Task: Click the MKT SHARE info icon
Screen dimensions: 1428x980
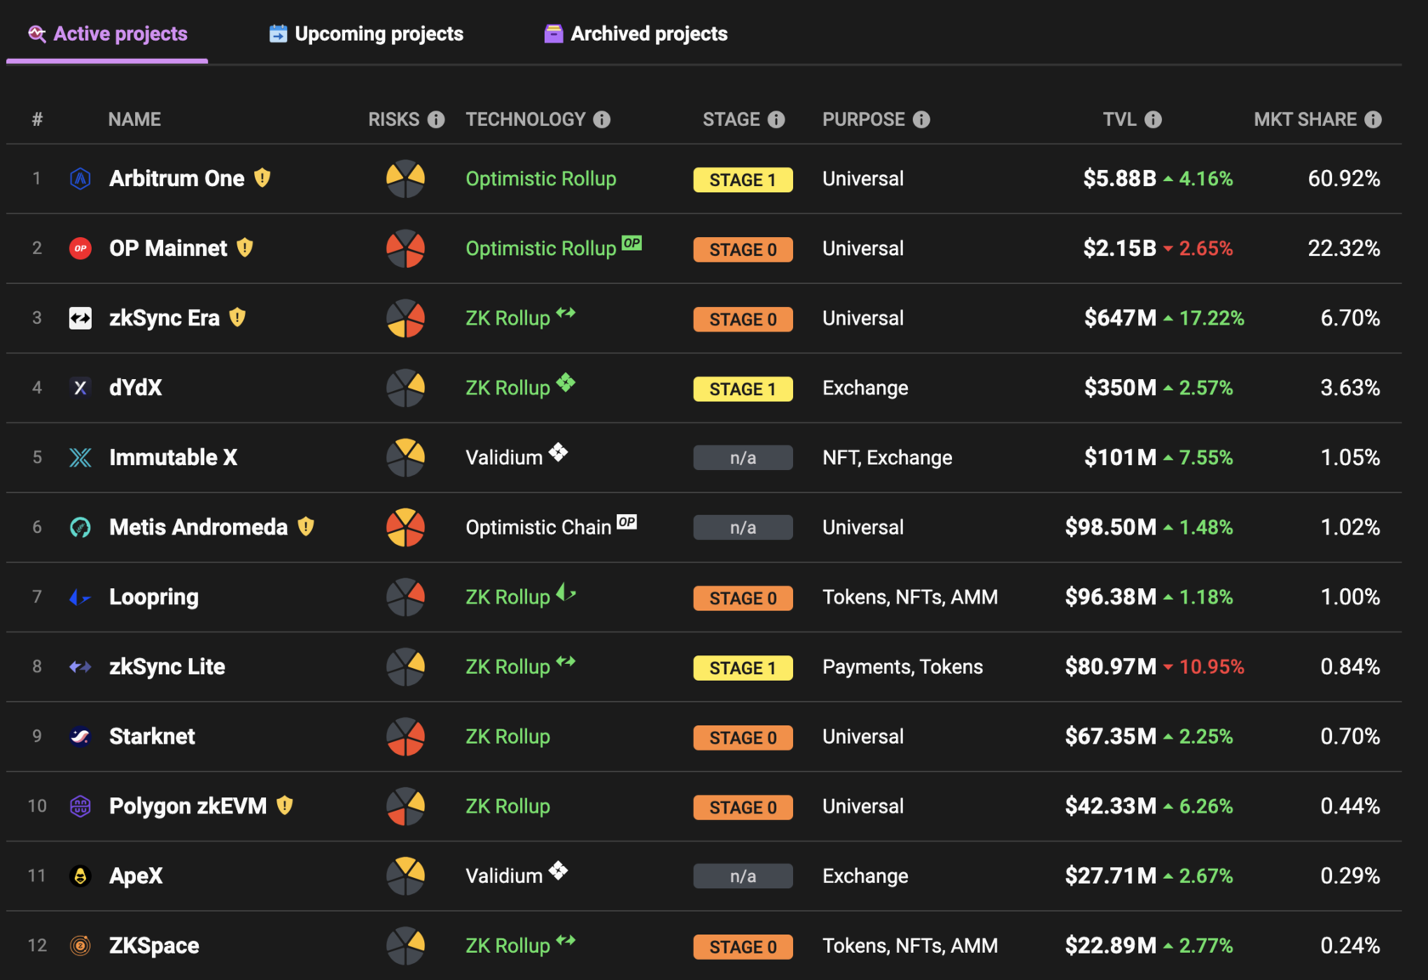Action: tap(1374, 120)
